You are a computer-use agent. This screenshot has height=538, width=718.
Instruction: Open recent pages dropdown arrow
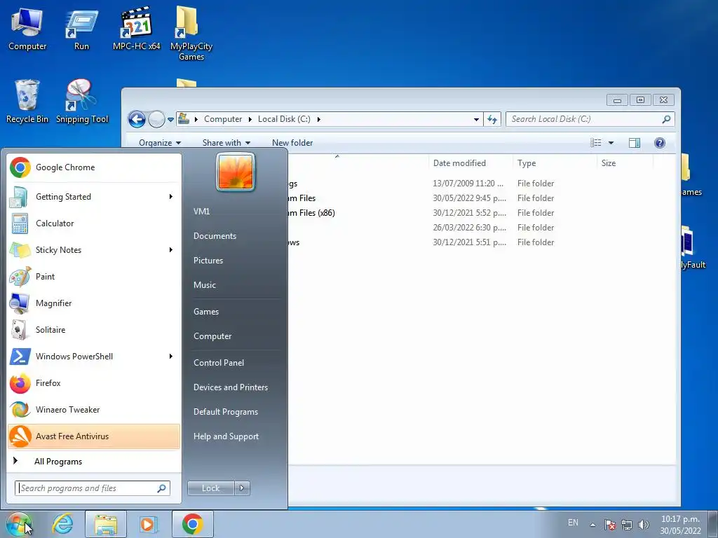pyautogui.click(x=170, y=120)
